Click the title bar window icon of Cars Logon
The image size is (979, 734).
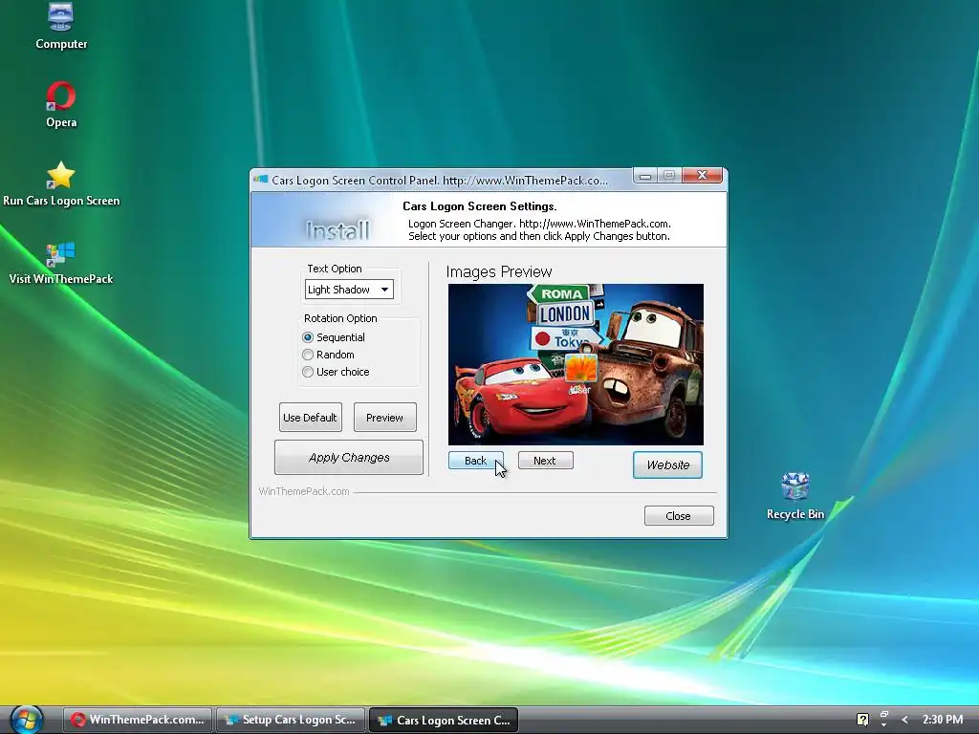[261, 180]
